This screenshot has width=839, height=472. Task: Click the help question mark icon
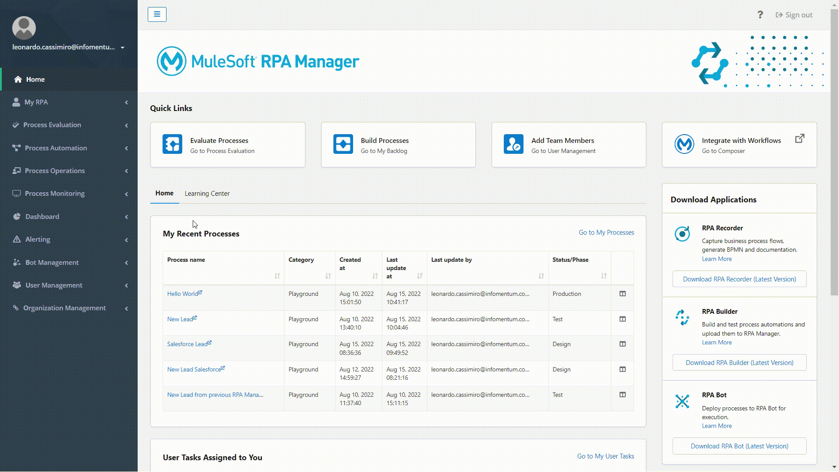[760, 14]
